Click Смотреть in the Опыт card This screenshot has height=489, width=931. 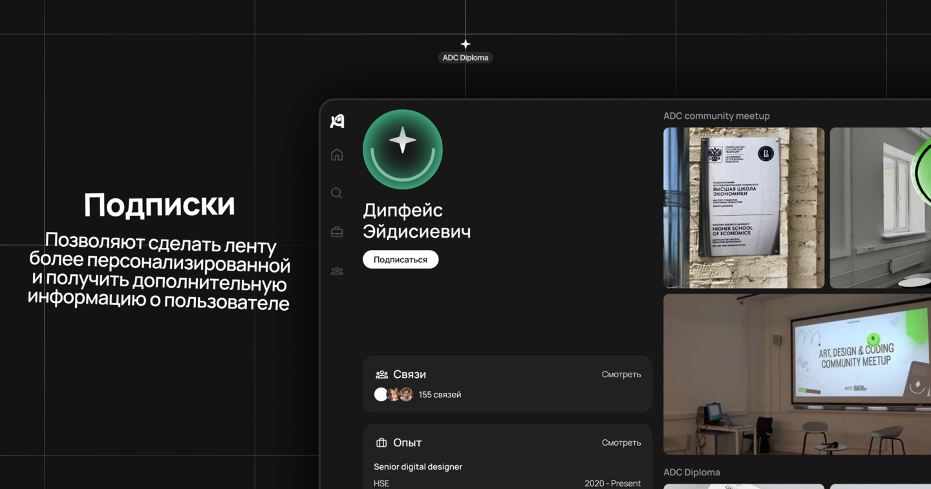[x=621, y=442]
